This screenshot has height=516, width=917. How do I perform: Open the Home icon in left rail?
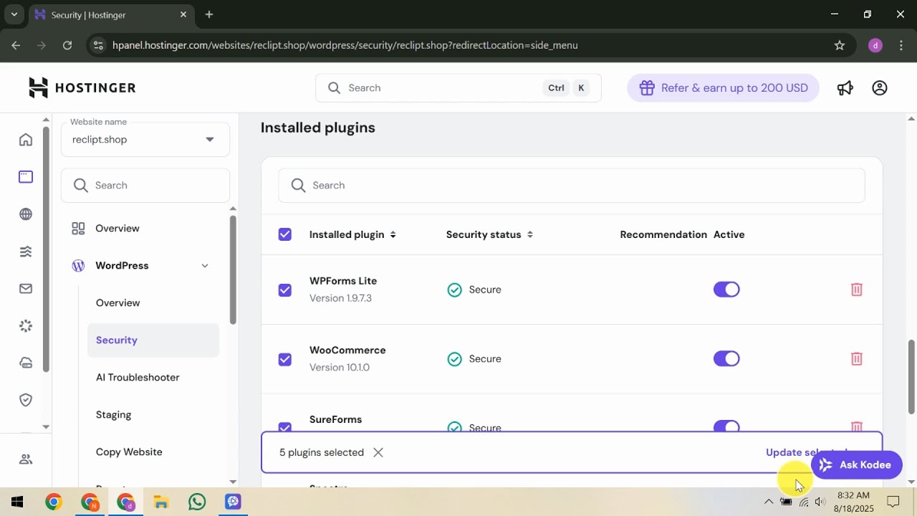point(26,139)
